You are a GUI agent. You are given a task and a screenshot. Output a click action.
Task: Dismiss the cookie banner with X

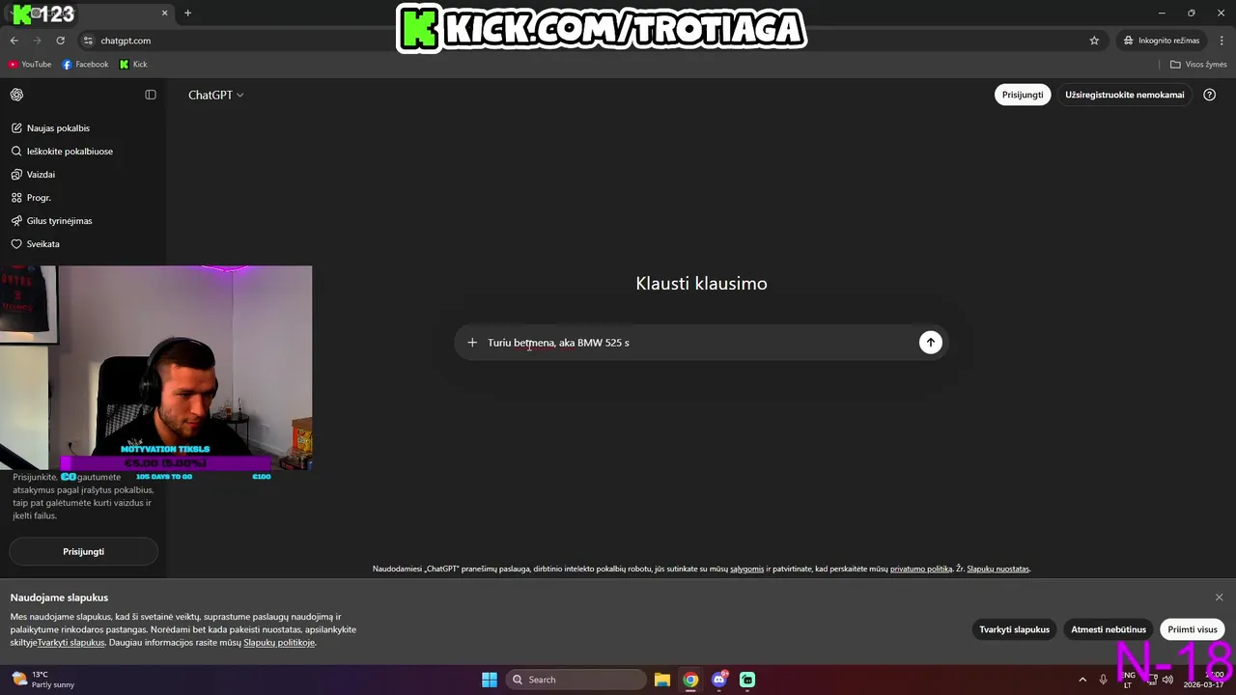(x=1219, y=598)
